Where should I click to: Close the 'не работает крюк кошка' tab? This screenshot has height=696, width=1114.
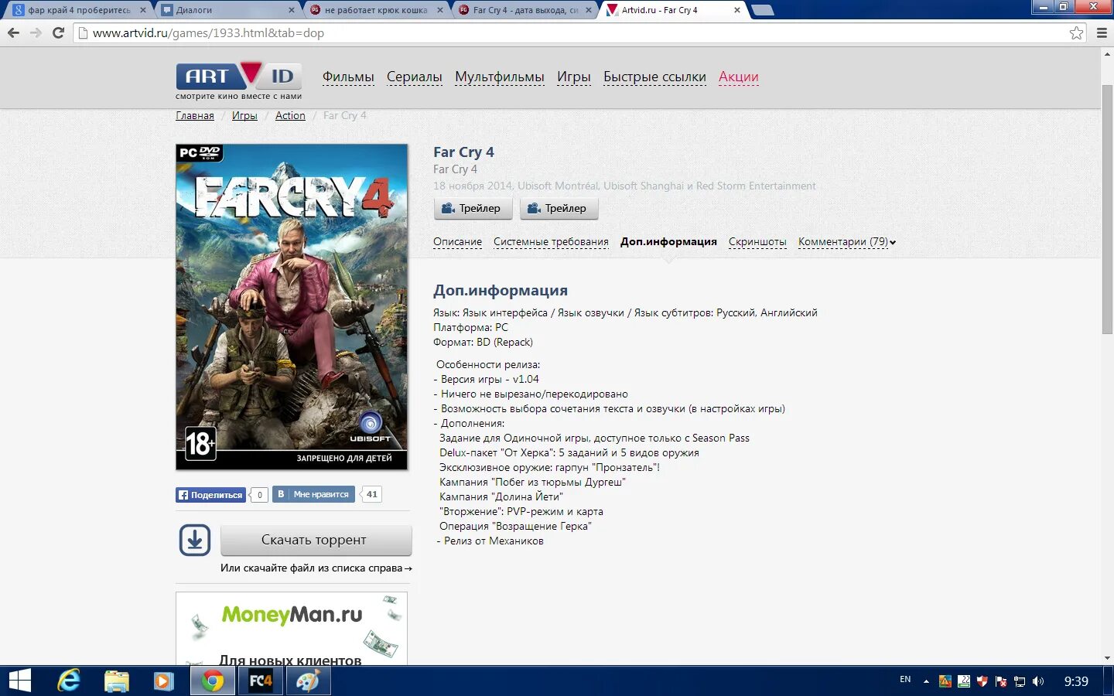[x=440, y=10]
